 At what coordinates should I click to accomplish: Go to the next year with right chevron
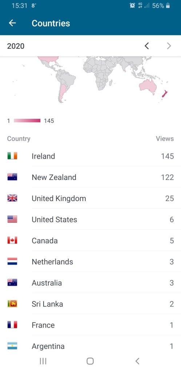(169, 46)
